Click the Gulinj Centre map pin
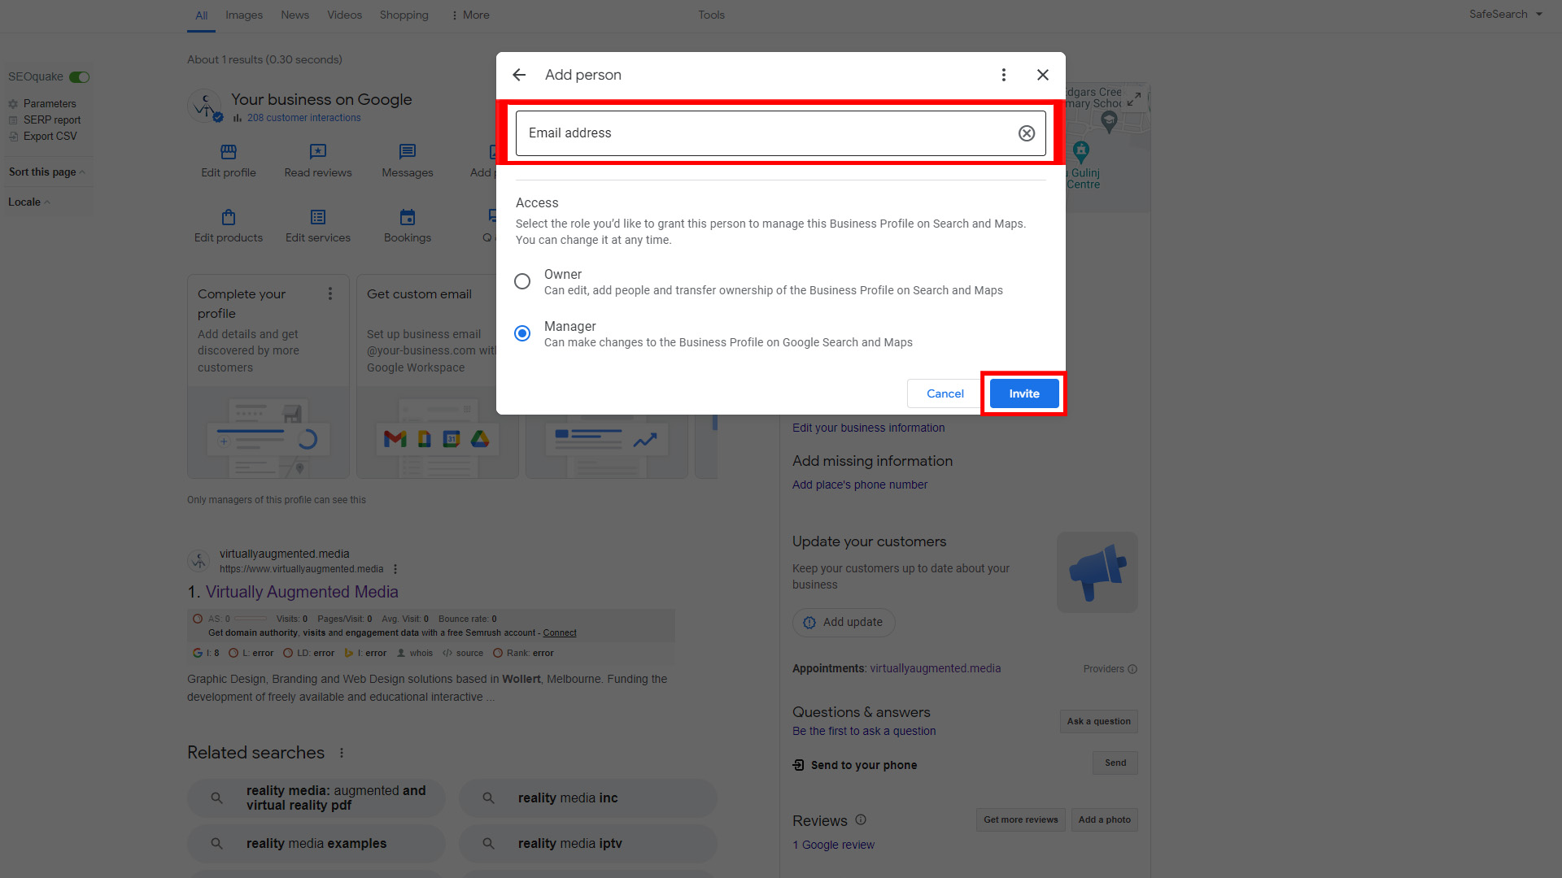Image resolution: width=1562 pixels, height=878 pixels. tap(1081, 151)
